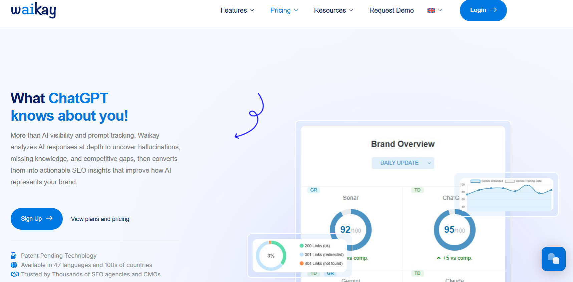Image resolution: width=573 pixels, height=282 pixels.
Task: Click the 3% links donut chart
Action: click(271, 256)
